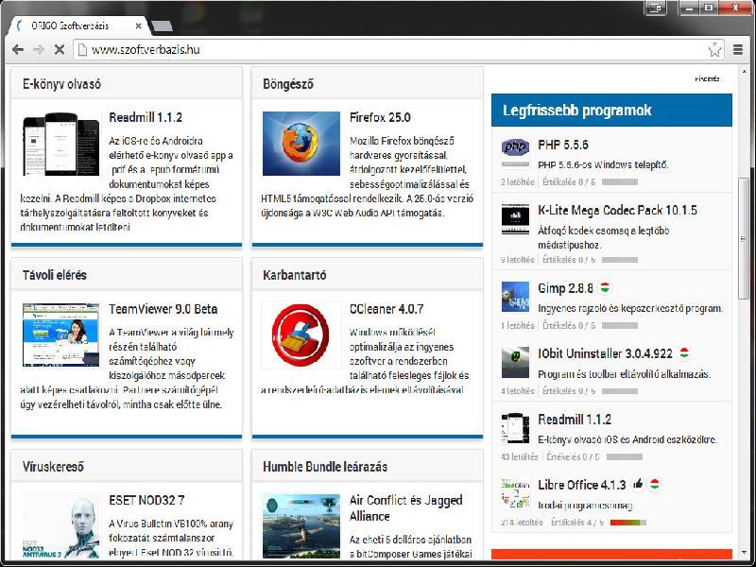Click the Hungarian flag badge beside Libre Office
Screen dimensions: 756x567
654,484
